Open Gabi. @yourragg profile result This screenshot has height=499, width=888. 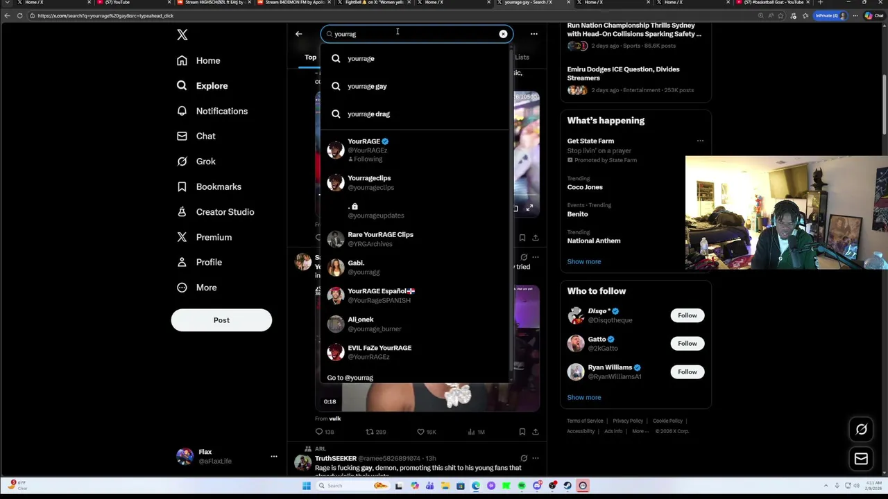(x=415, y=268)
